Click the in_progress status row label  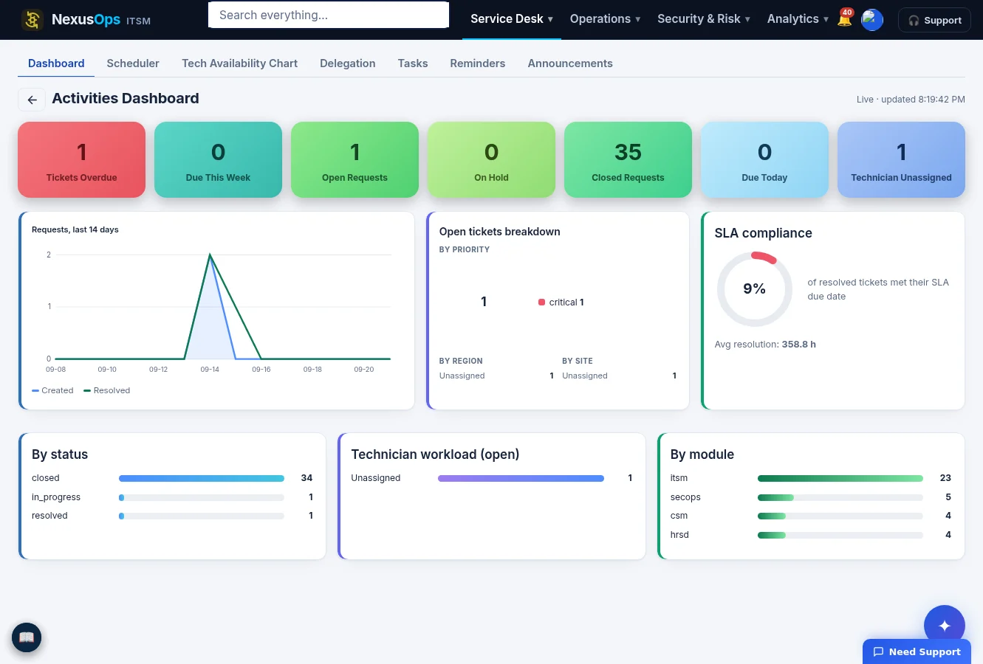click(x=56, y=497)
